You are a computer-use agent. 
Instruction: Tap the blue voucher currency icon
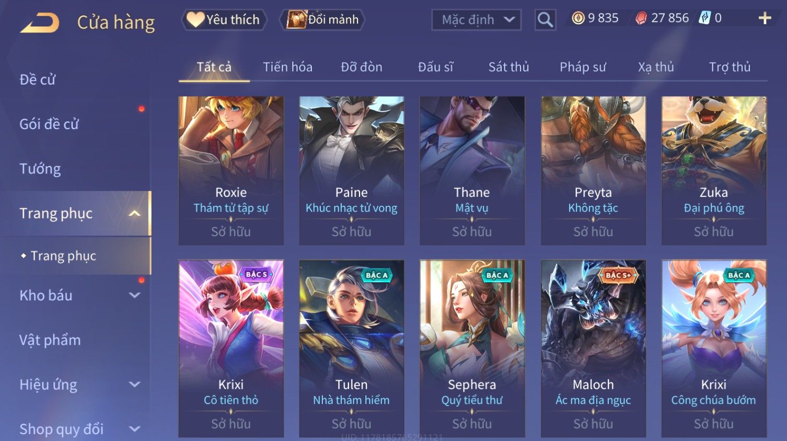705,18
